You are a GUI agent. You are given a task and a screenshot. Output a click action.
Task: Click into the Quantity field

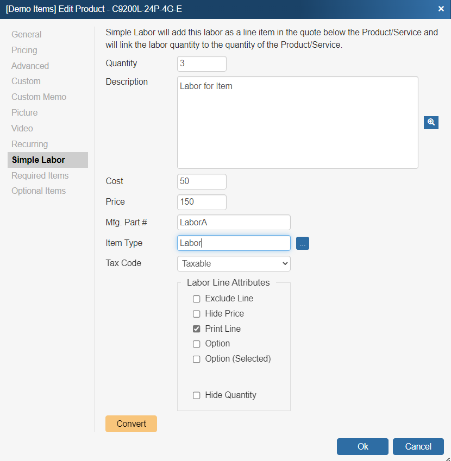point(202,64)
